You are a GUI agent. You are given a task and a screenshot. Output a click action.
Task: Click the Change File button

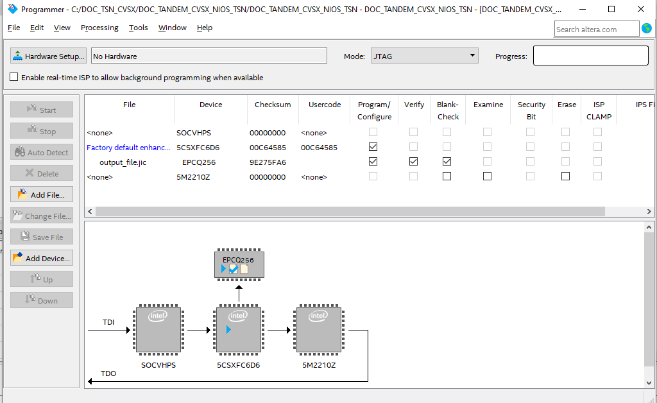[42, 216]
